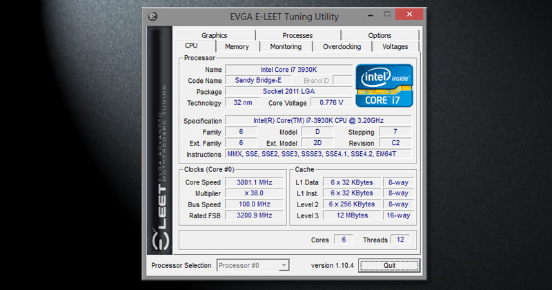Click the Multiplier value x 38.0
The image size is (552, 290).
[x=254, y=193]
